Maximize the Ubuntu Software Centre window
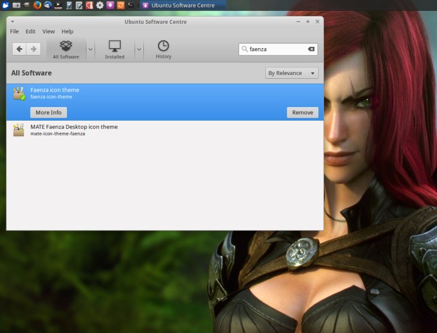 (308, 21)
